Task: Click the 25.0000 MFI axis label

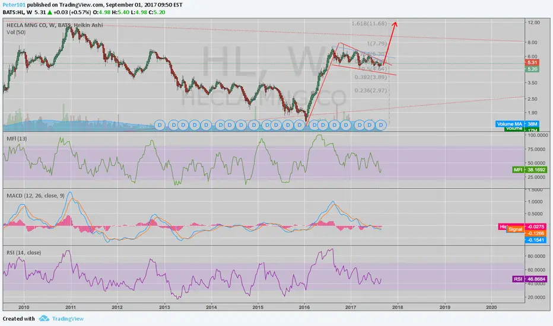Action: 538,177
